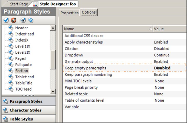Click the orange round toolbar icon
Viewport: 187px width, 123px height.
pos(13,20)
